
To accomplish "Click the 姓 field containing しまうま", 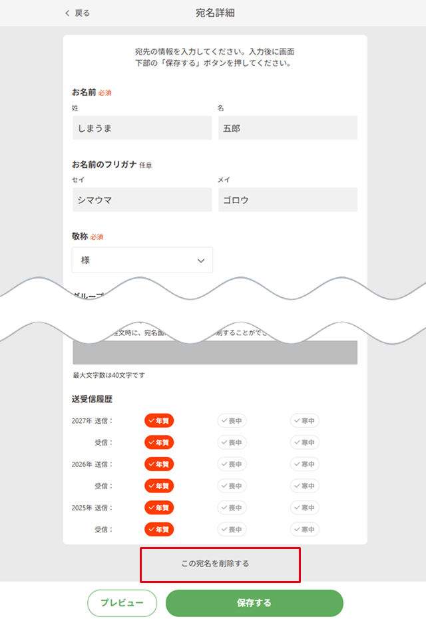I will 142,128.
